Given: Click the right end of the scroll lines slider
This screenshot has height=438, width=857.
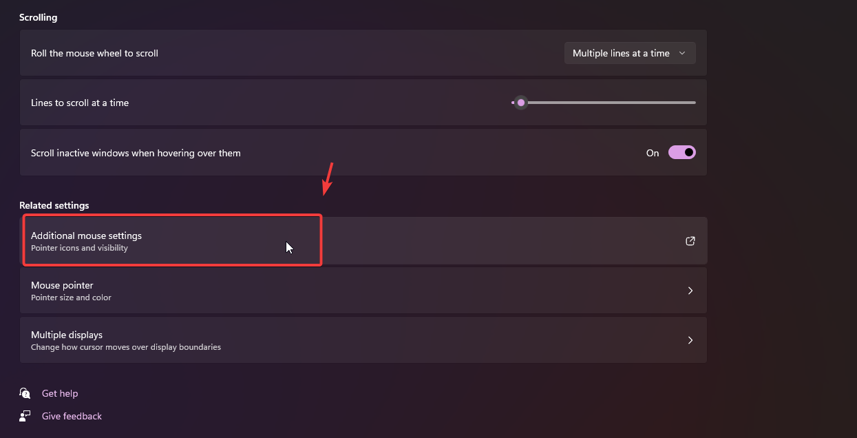Looking at the screenshot, I should (694, 103).
